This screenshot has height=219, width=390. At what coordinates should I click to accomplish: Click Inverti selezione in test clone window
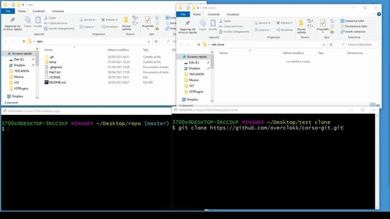click(x=353, y=32)
